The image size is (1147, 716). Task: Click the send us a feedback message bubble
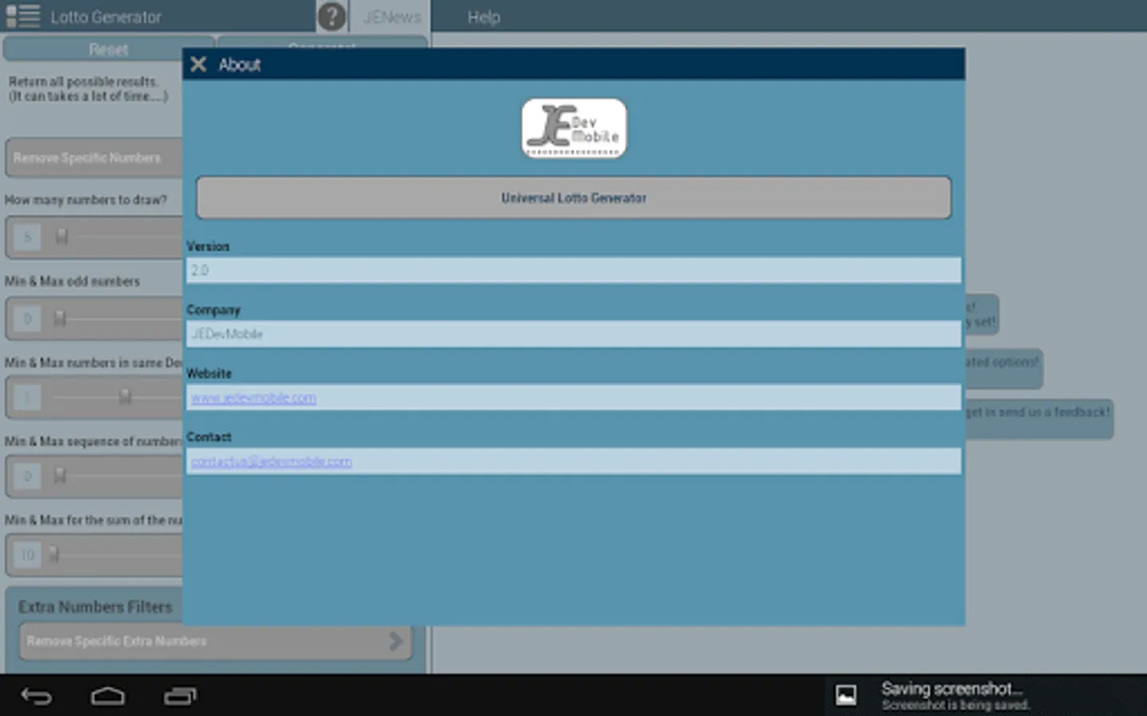point(1039,418)
